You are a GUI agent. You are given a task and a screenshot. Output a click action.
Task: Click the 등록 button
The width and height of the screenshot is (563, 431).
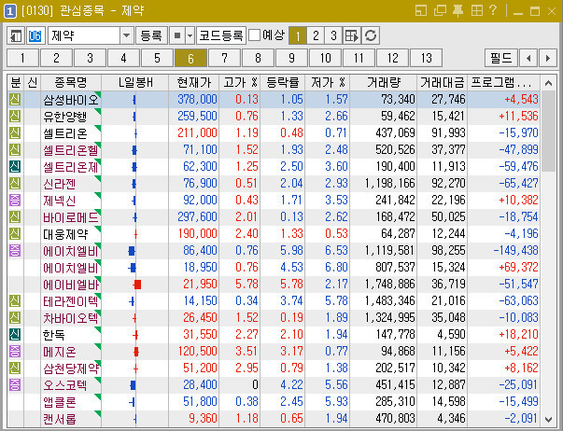tap(151, 35)
